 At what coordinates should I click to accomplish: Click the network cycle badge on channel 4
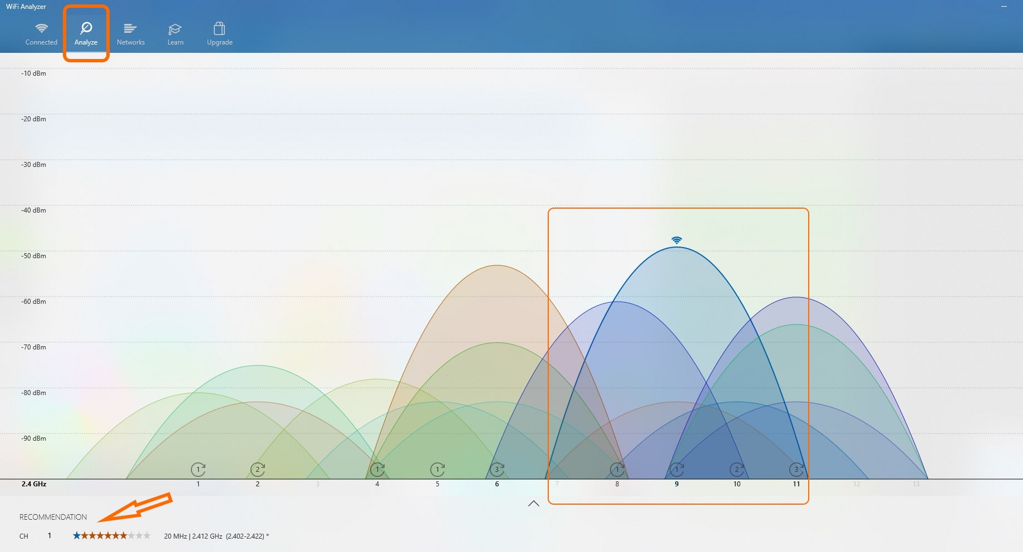tap(377, 469)
